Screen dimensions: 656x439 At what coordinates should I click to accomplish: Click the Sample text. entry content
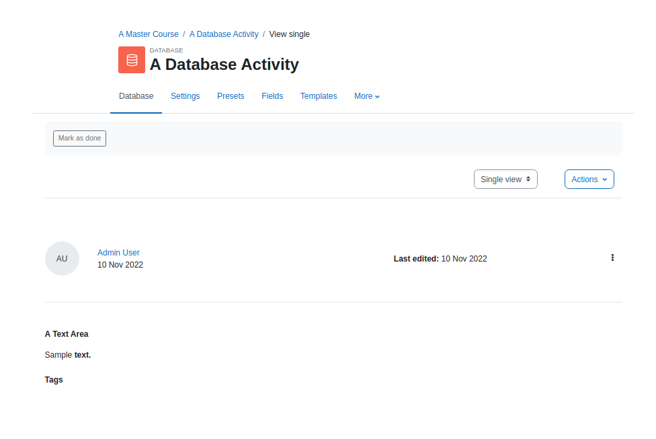[x=68, y=355]
